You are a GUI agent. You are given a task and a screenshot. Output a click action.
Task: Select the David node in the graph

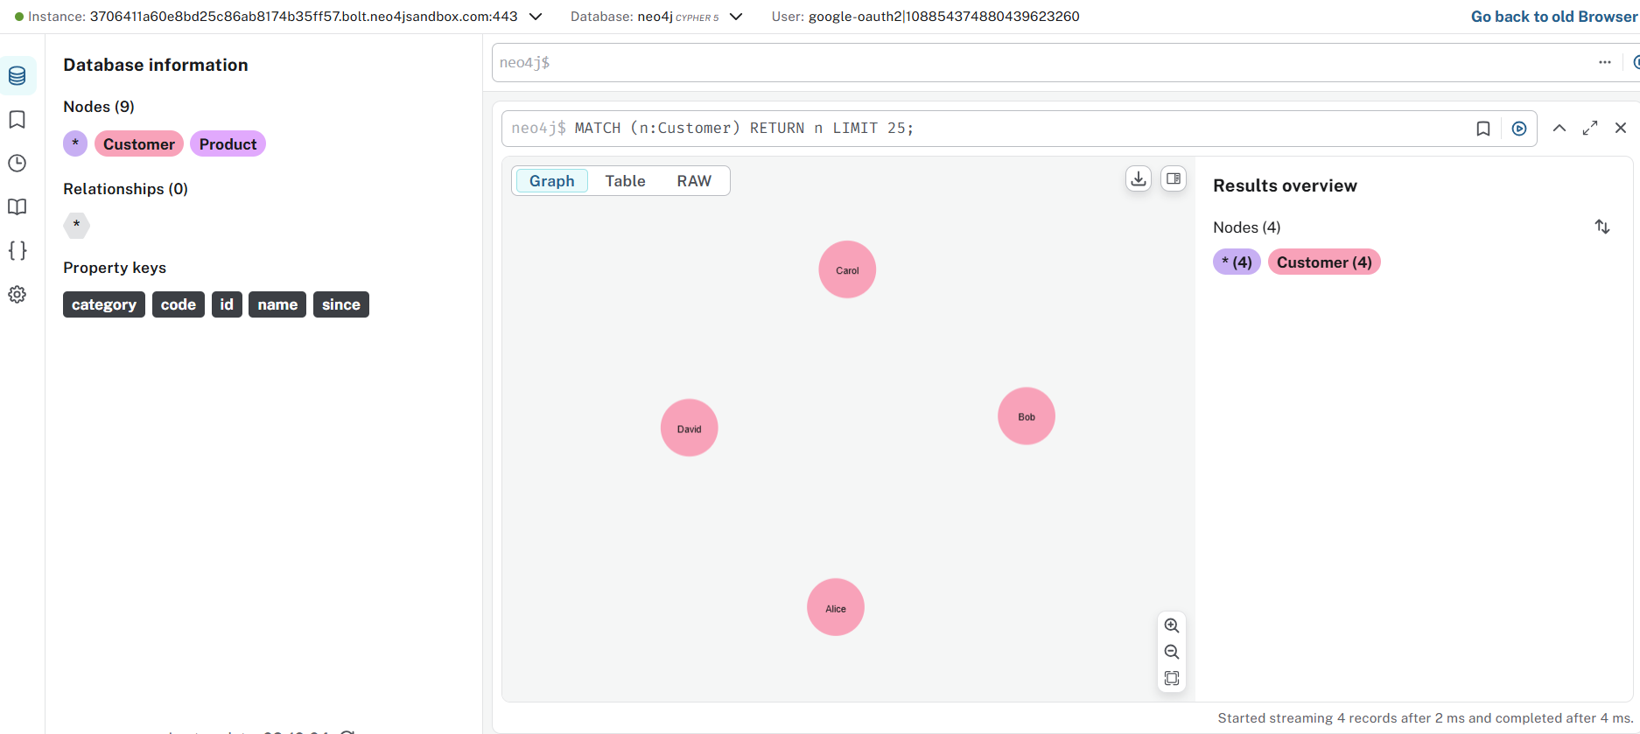[690, 428]
